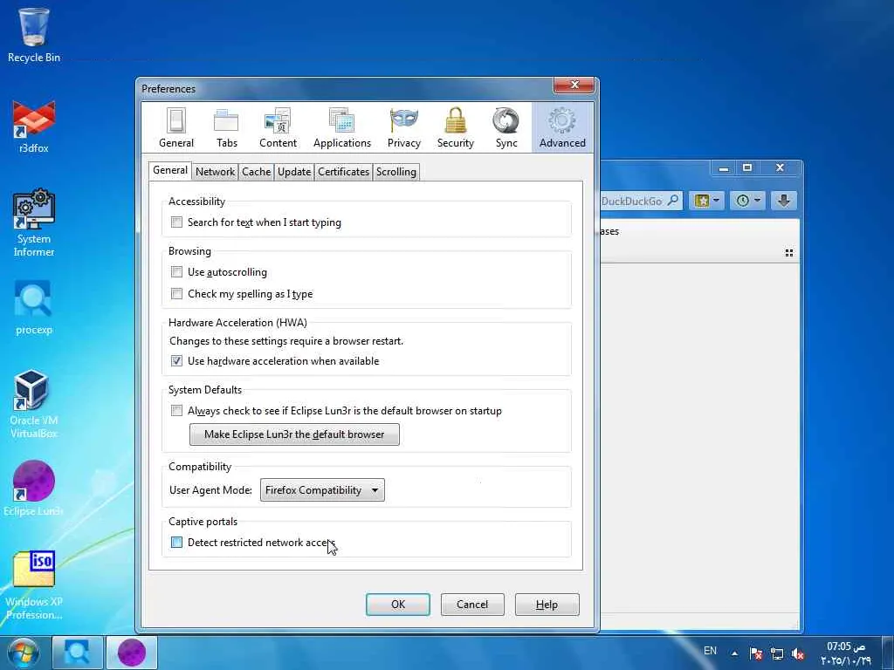Open Help for preferences
The width and height of the screenshot is (894, 670).
547,605
